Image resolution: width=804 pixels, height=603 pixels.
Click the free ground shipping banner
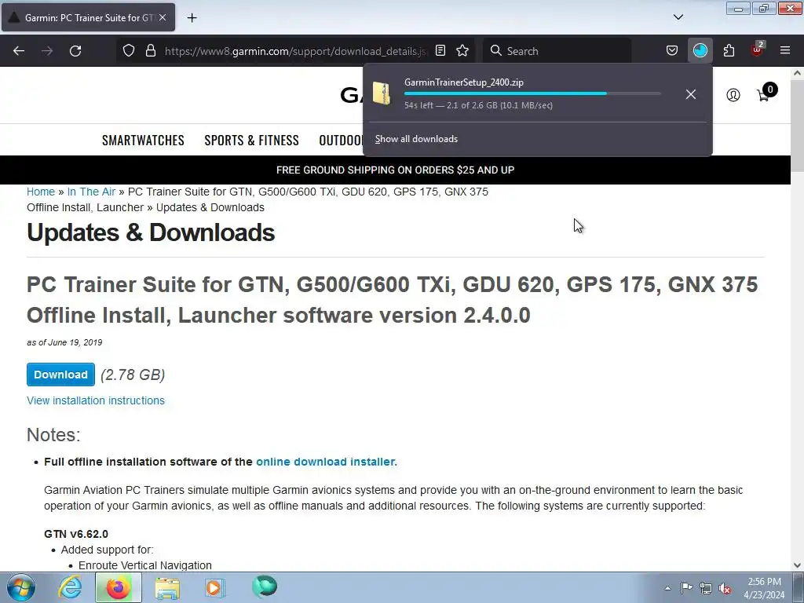pos(396,170)
